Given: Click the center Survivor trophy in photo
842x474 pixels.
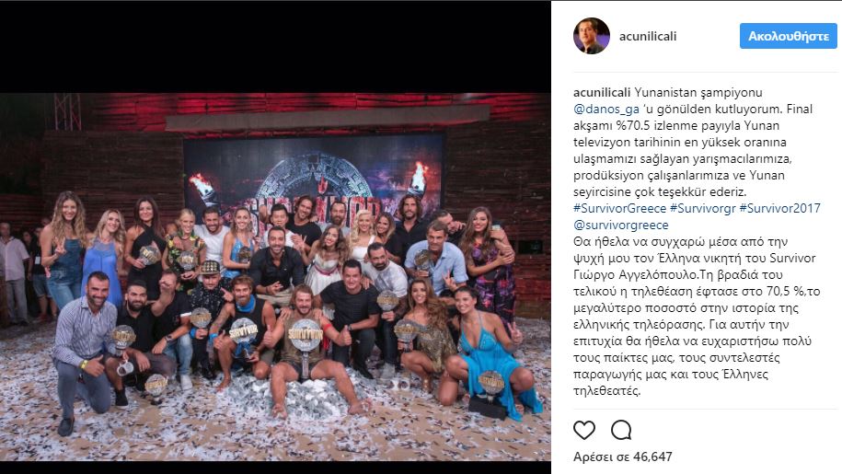Looking at the screenshot, I should 305,343.
